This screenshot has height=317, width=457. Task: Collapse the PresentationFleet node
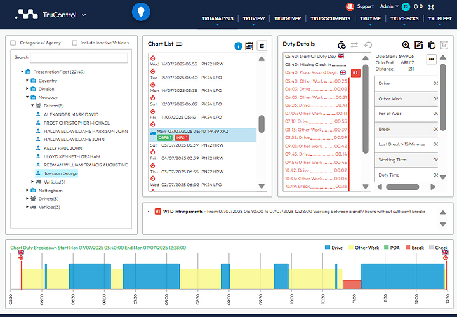(22, 71)
